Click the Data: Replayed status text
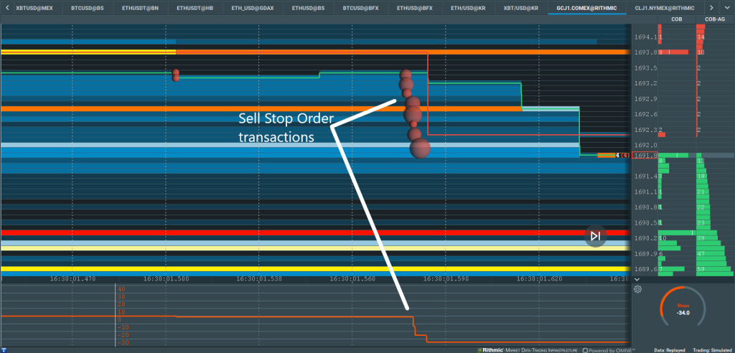This screenshot has height=353, width=735. (x=670, y=350)
